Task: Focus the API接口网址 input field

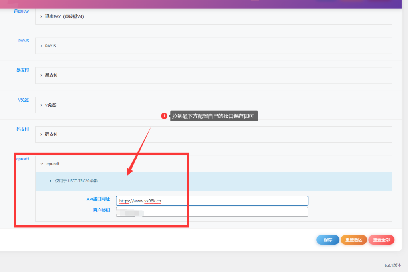Action: [212, 201]
